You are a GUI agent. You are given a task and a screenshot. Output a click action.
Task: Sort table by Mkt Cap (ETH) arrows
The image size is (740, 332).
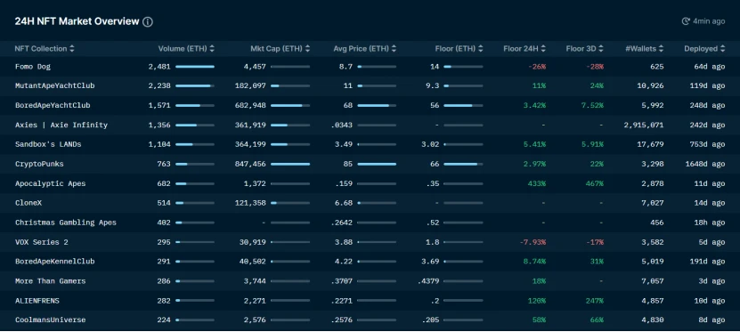[x=308, y=49]
